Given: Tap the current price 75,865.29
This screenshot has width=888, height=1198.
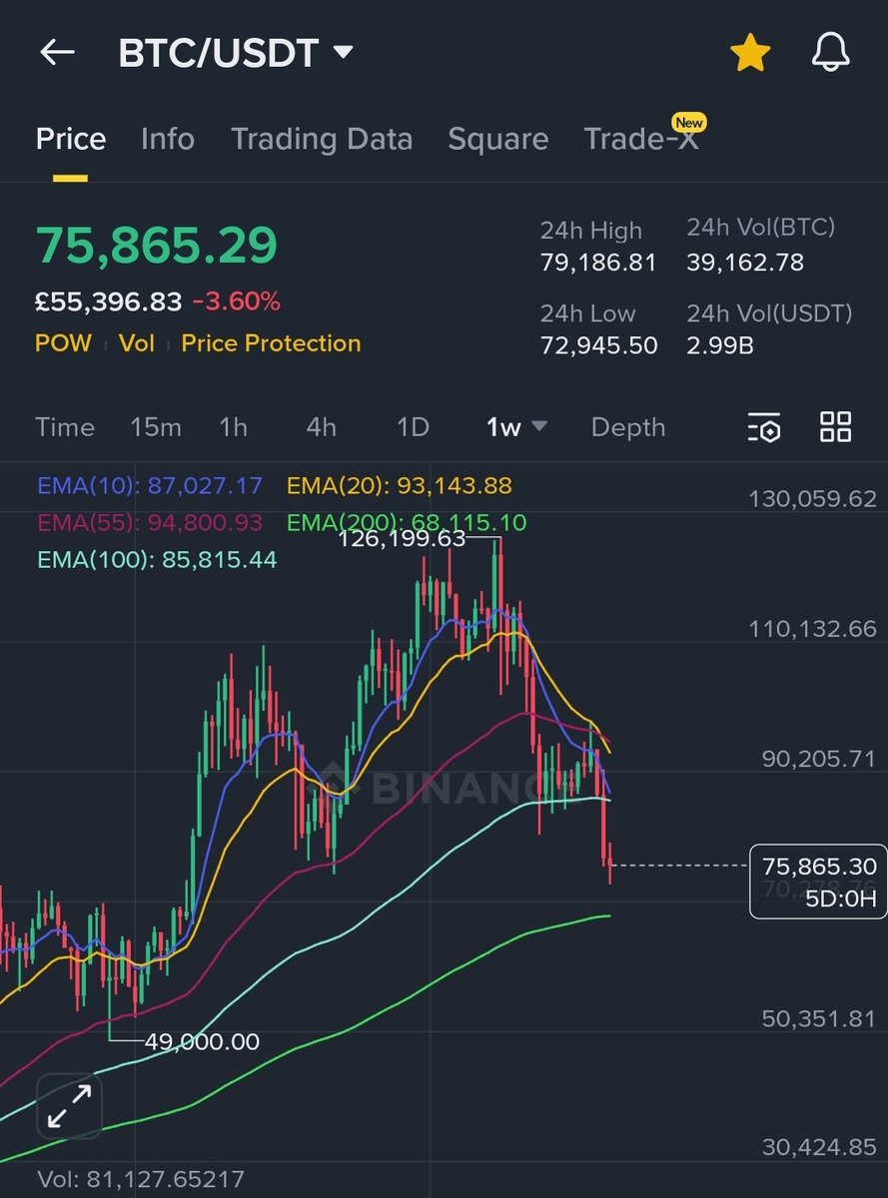Looking at the screenshot, I should click(x=157, y=246).
